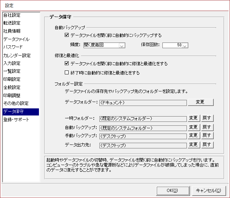
Task: Select 印刷調整 from the sidebar
Action: click(x=12, y=95)
